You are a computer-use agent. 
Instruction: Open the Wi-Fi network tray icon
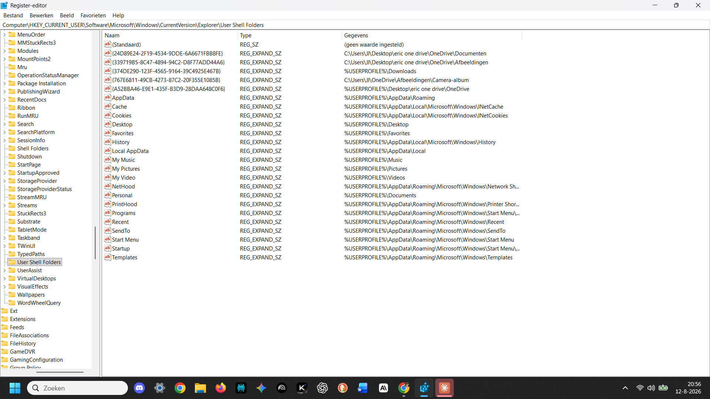click(x=640, y=388)
